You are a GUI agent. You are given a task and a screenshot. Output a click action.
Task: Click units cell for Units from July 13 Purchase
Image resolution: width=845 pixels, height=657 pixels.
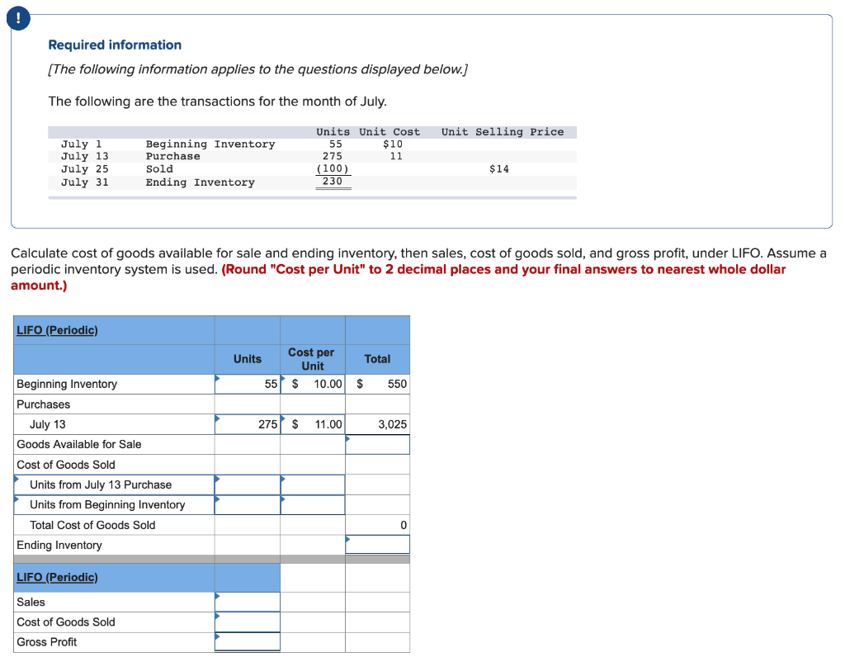tap(248, 484)
